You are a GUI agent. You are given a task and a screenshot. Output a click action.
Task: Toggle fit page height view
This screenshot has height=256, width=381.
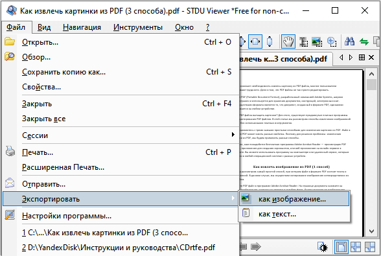[x=270, y=42]
